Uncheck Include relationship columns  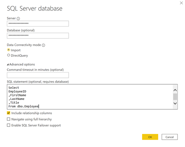click(8, 113)
